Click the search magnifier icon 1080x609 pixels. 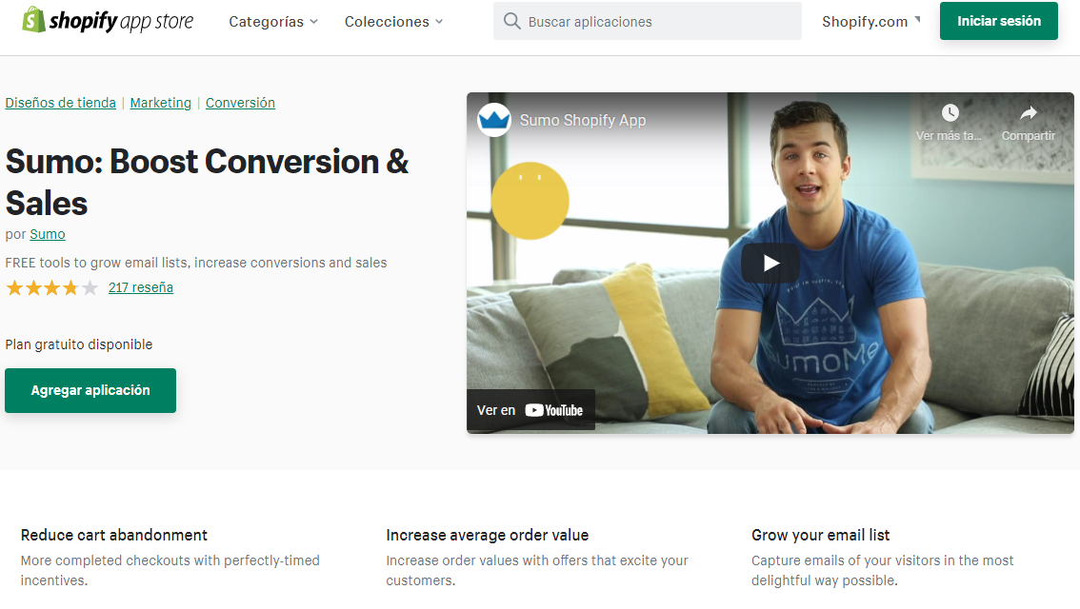click(x=511, y=21)
